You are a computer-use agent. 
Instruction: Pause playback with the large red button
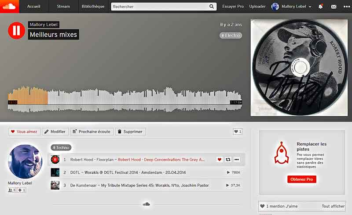(x=16, y=30)
